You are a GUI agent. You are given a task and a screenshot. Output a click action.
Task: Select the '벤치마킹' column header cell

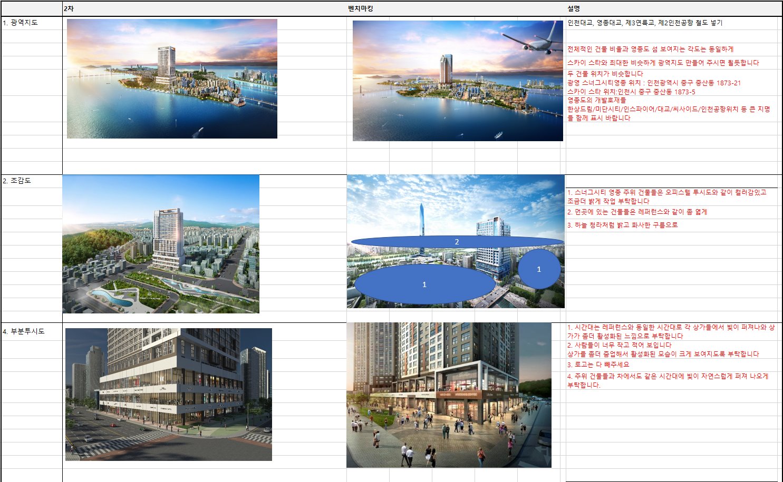click(456, 9)
